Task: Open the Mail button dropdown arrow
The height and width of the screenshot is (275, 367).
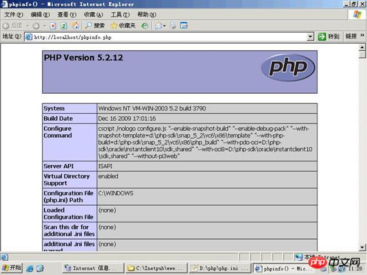Action: tap(164, 26)
